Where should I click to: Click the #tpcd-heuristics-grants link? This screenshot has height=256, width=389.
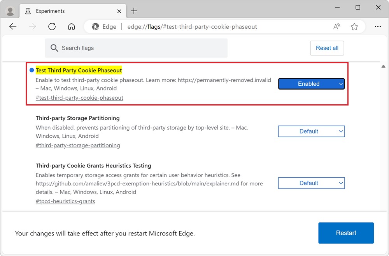pos(65,201)
